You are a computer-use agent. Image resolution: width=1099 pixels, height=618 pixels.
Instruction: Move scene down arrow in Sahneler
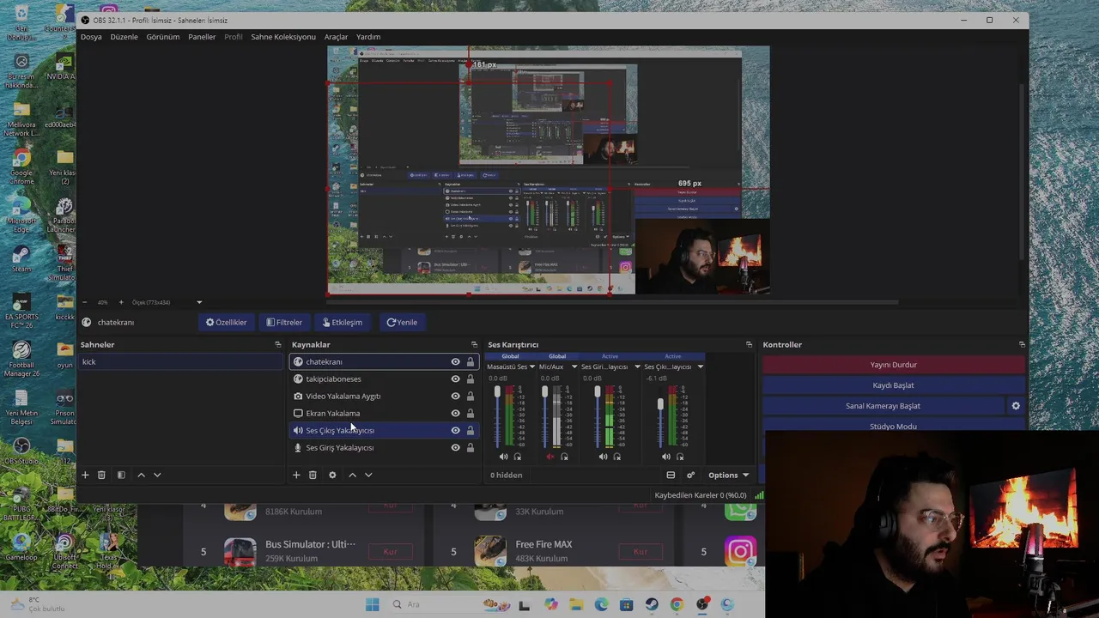coord(157,475)
